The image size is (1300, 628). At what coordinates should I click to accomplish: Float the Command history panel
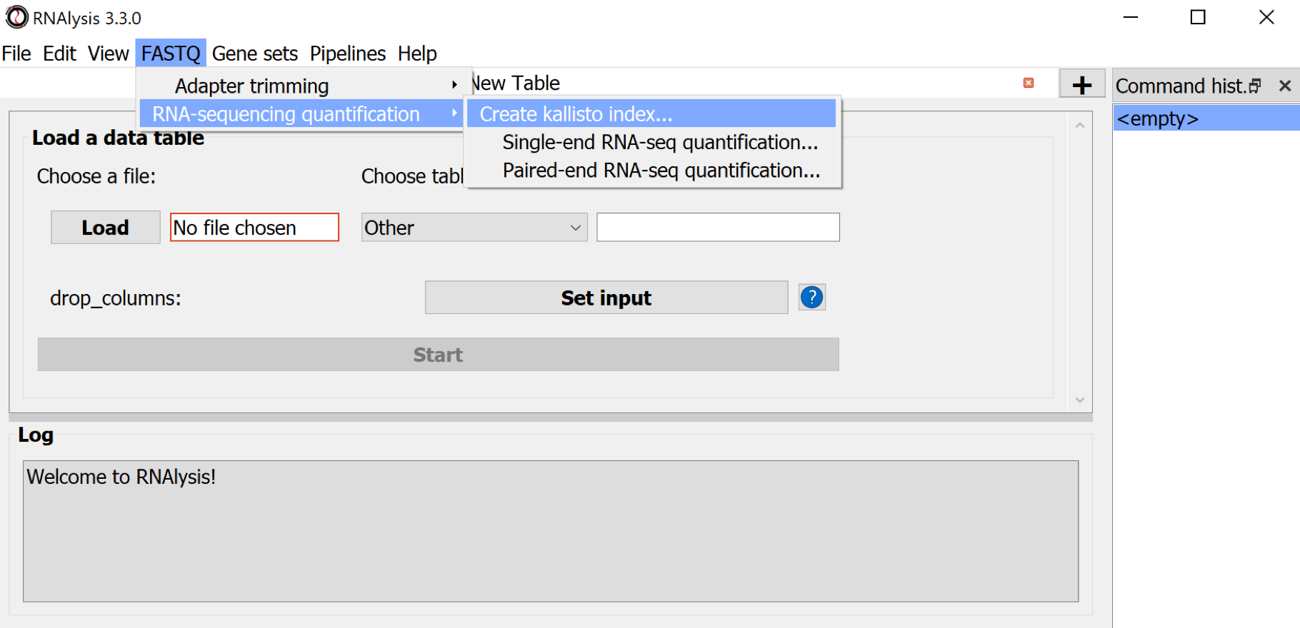[1255, 86]
